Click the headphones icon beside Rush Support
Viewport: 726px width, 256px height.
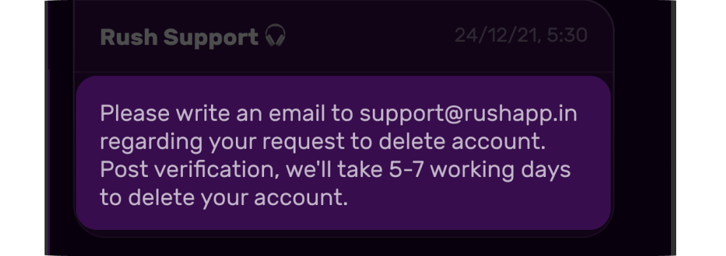(x=275, y=36)
